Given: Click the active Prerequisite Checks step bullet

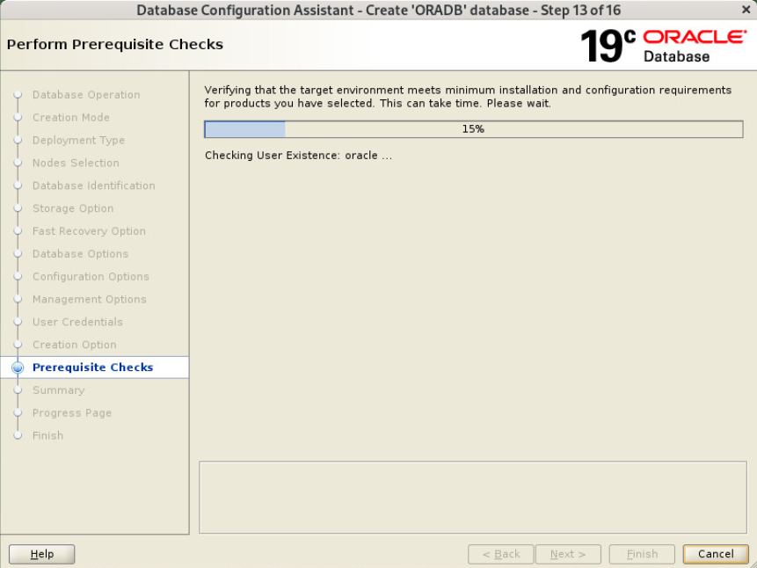Looking at the screenshot, I should click(x=18, y=368).
